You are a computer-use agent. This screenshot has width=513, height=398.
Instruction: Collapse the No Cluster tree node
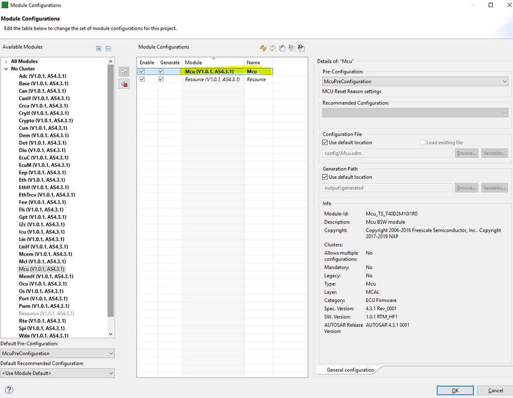coord(6,69)
